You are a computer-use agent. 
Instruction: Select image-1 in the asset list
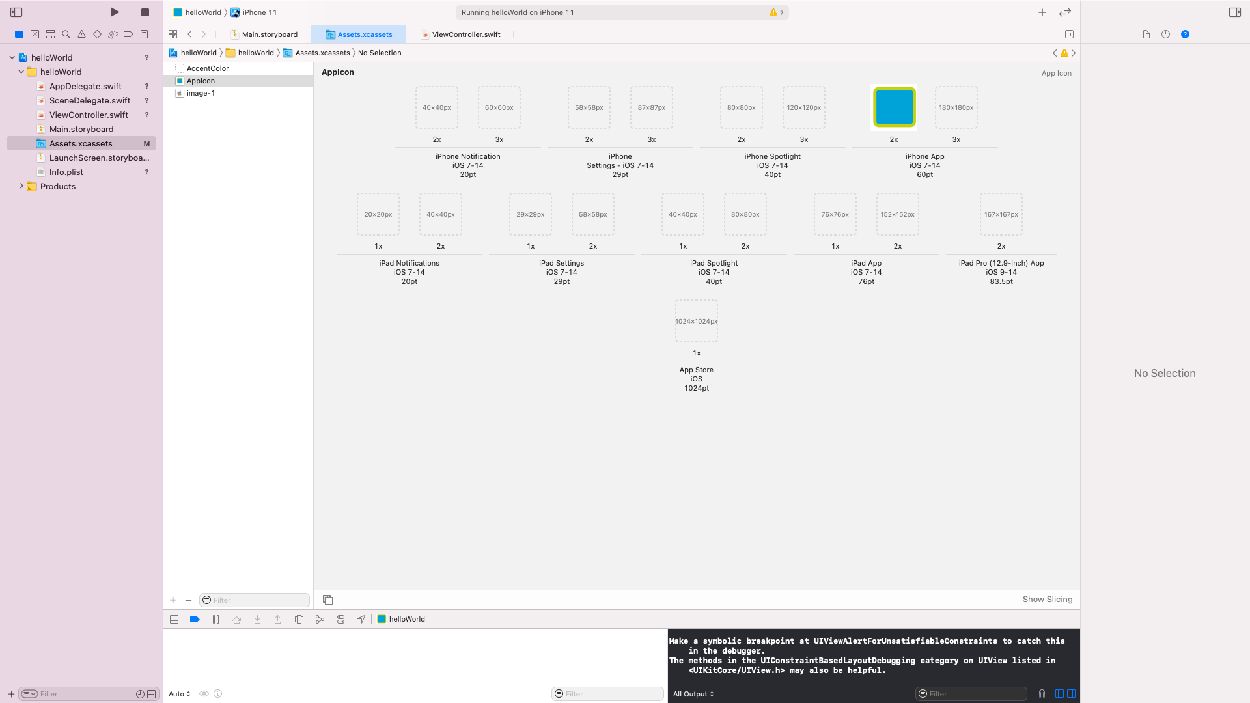[x=201, y=93]
